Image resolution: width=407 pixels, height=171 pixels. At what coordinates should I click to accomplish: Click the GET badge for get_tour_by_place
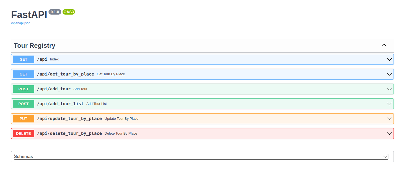click(x=23, y=74)
